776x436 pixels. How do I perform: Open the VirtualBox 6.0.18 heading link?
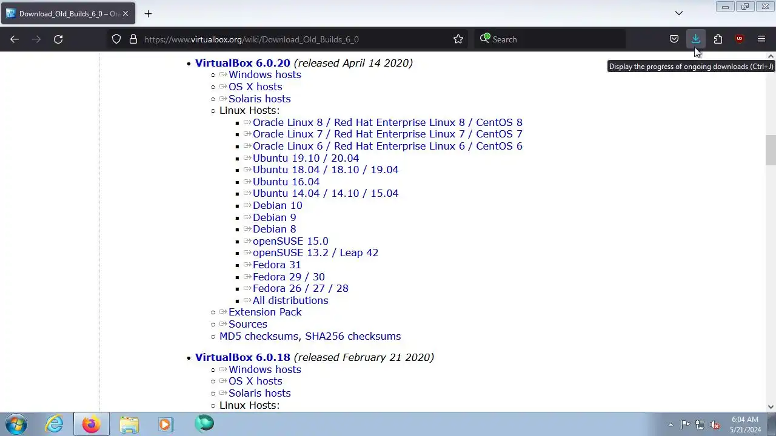[242, 357]
